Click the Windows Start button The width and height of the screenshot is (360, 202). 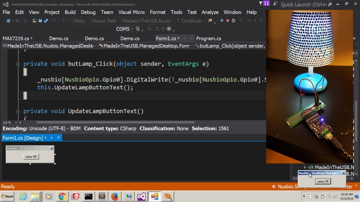pos(7,196)
